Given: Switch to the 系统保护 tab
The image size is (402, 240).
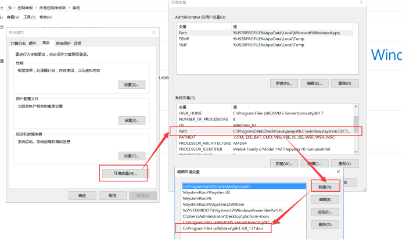Looking at the screenshot, I should point(63,44).
